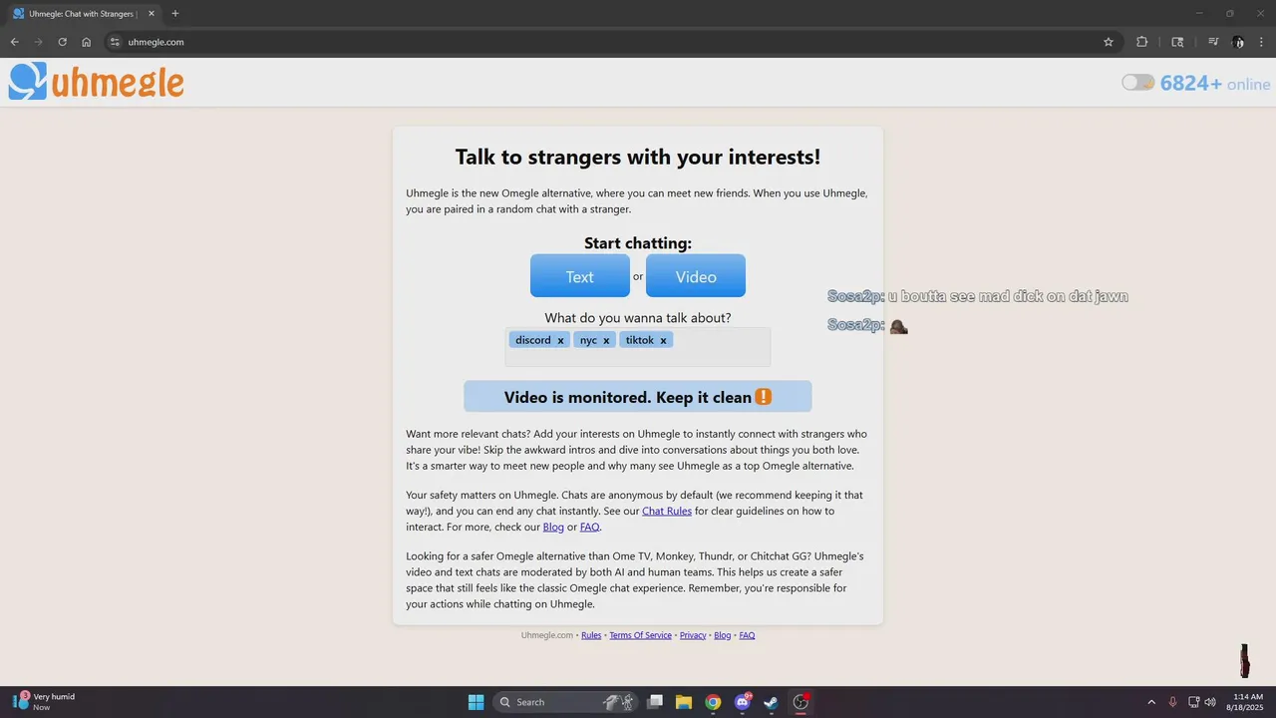Image resolution: width=1276 pixels, height=718 pixels.
Task: Toggle the dark mode switch
Action: 1137,83
